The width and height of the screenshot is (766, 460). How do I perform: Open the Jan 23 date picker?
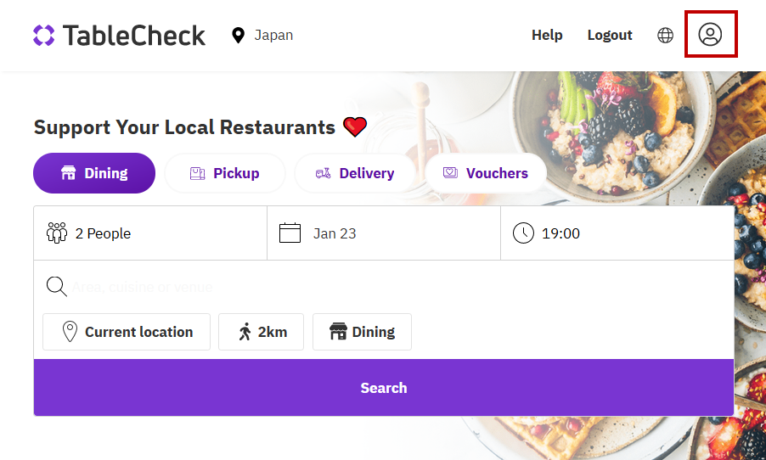(x=384, y=233)
